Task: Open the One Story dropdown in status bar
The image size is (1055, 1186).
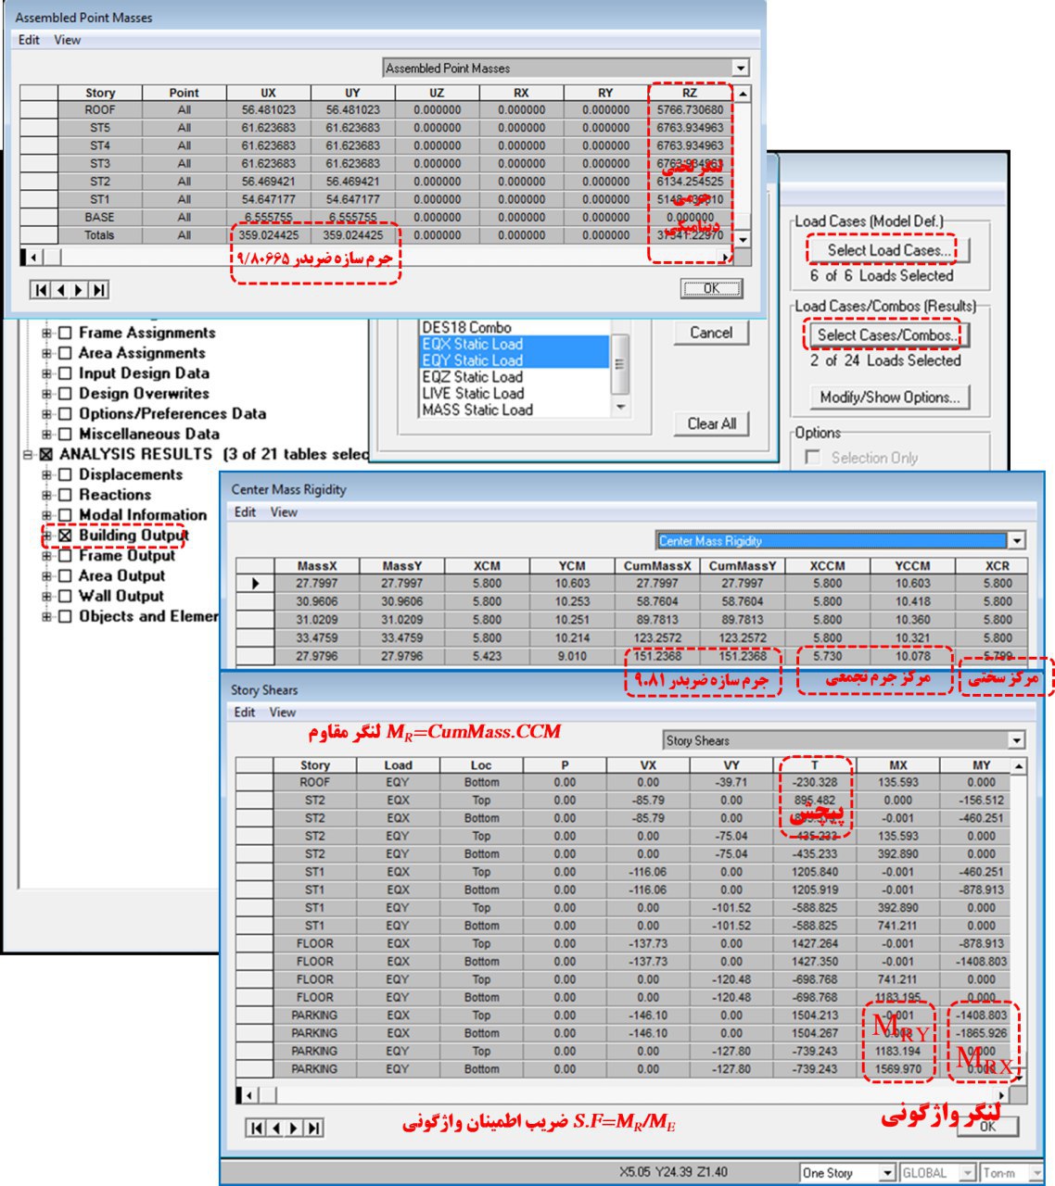Action: tap(887, 1173)
